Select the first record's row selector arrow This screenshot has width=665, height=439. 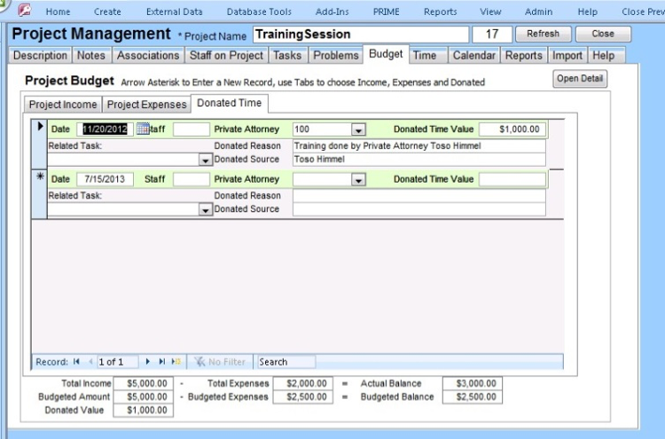click(x=39, y=128)
